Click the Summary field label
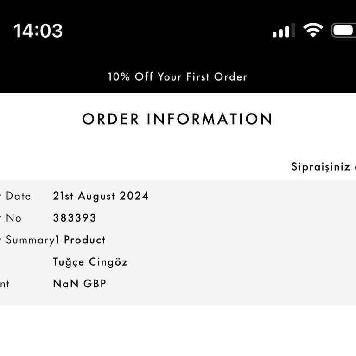This screenshot has width=356, height=356. (29, 240)
